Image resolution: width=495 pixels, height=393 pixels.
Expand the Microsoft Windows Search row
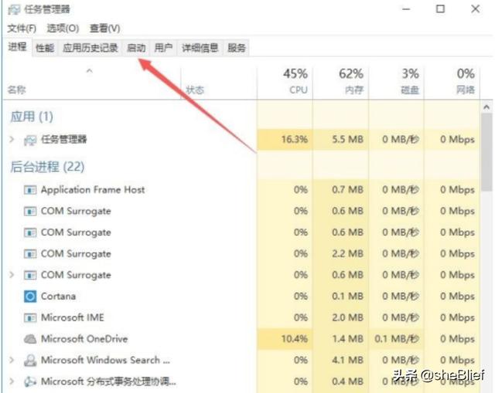(12, 360)
